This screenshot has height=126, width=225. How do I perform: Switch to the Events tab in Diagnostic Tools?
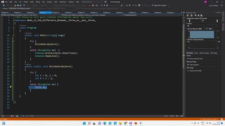coord(196,53)
